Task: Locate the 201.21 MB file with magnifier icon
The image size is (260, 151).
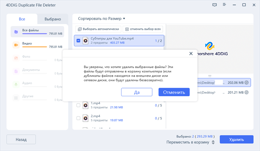Action: pyautogui.click(x=247, y=93)
